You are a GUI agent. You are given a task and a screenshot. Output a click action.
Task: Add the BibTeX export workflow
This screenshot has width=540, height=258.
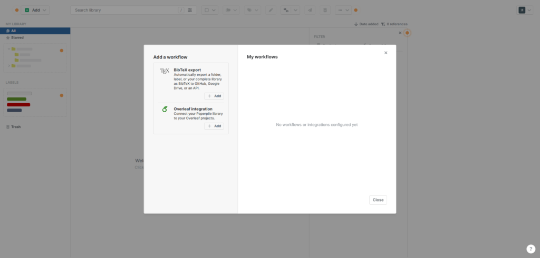tap(214, 96)
